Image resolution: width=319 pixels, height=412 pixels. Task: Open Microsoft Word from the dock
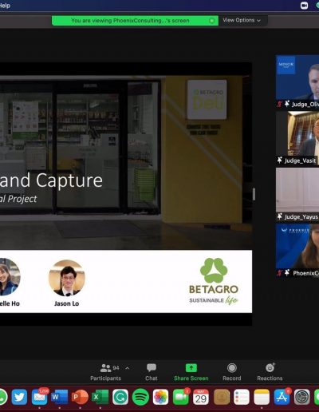[x=60, y=397]
